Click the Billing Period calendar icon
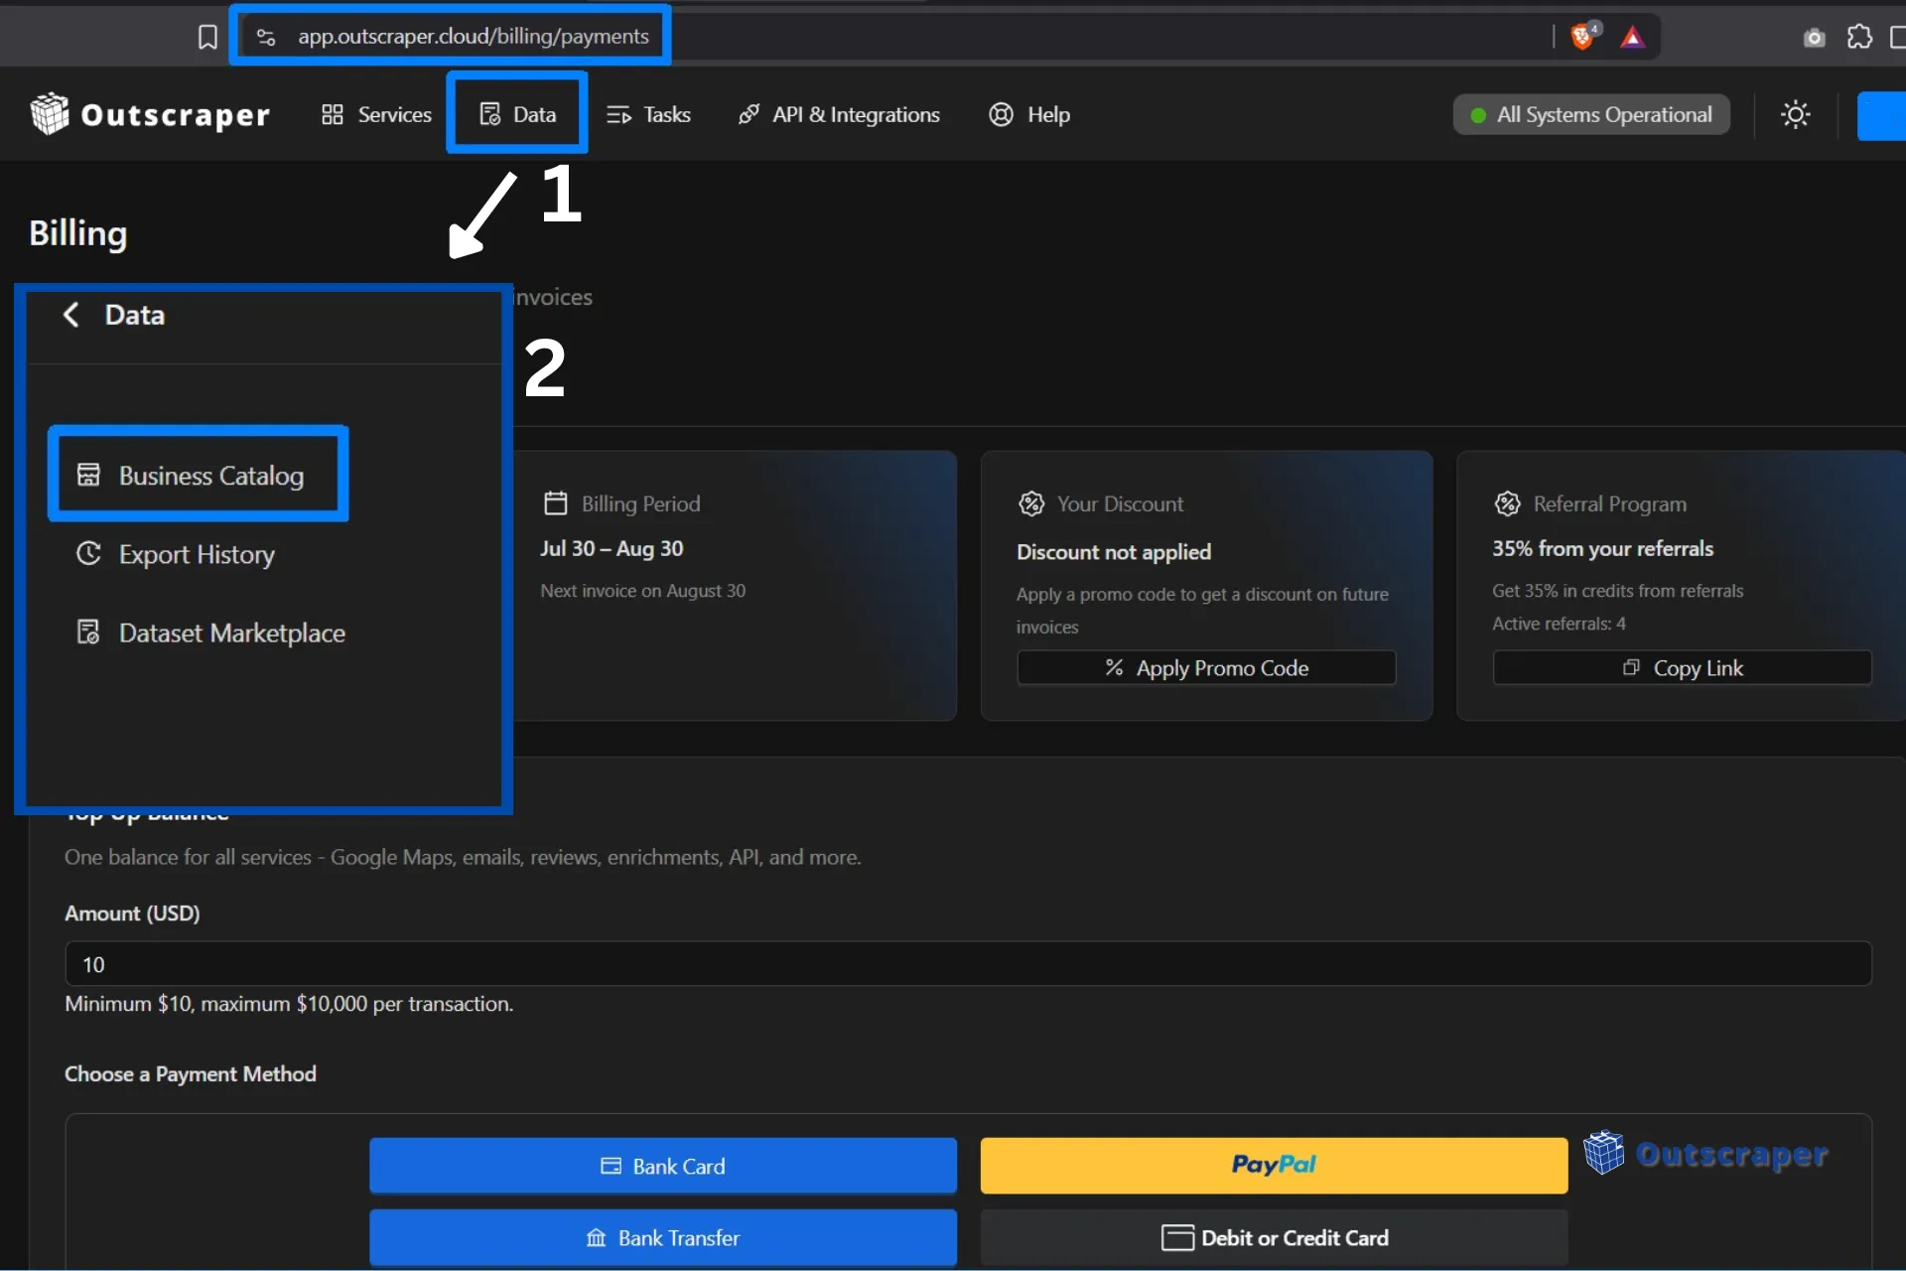1906x1271 pixels. pyautogui.click(x=555, y=503)
